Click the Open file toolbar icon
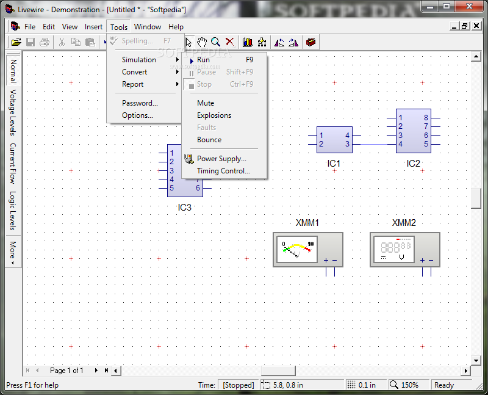This screenshot has width=488, height=395. tap(16, 42)
